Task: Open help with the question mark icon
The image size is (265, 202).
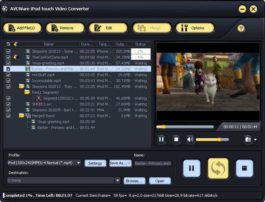Action: tap(241, 28)
